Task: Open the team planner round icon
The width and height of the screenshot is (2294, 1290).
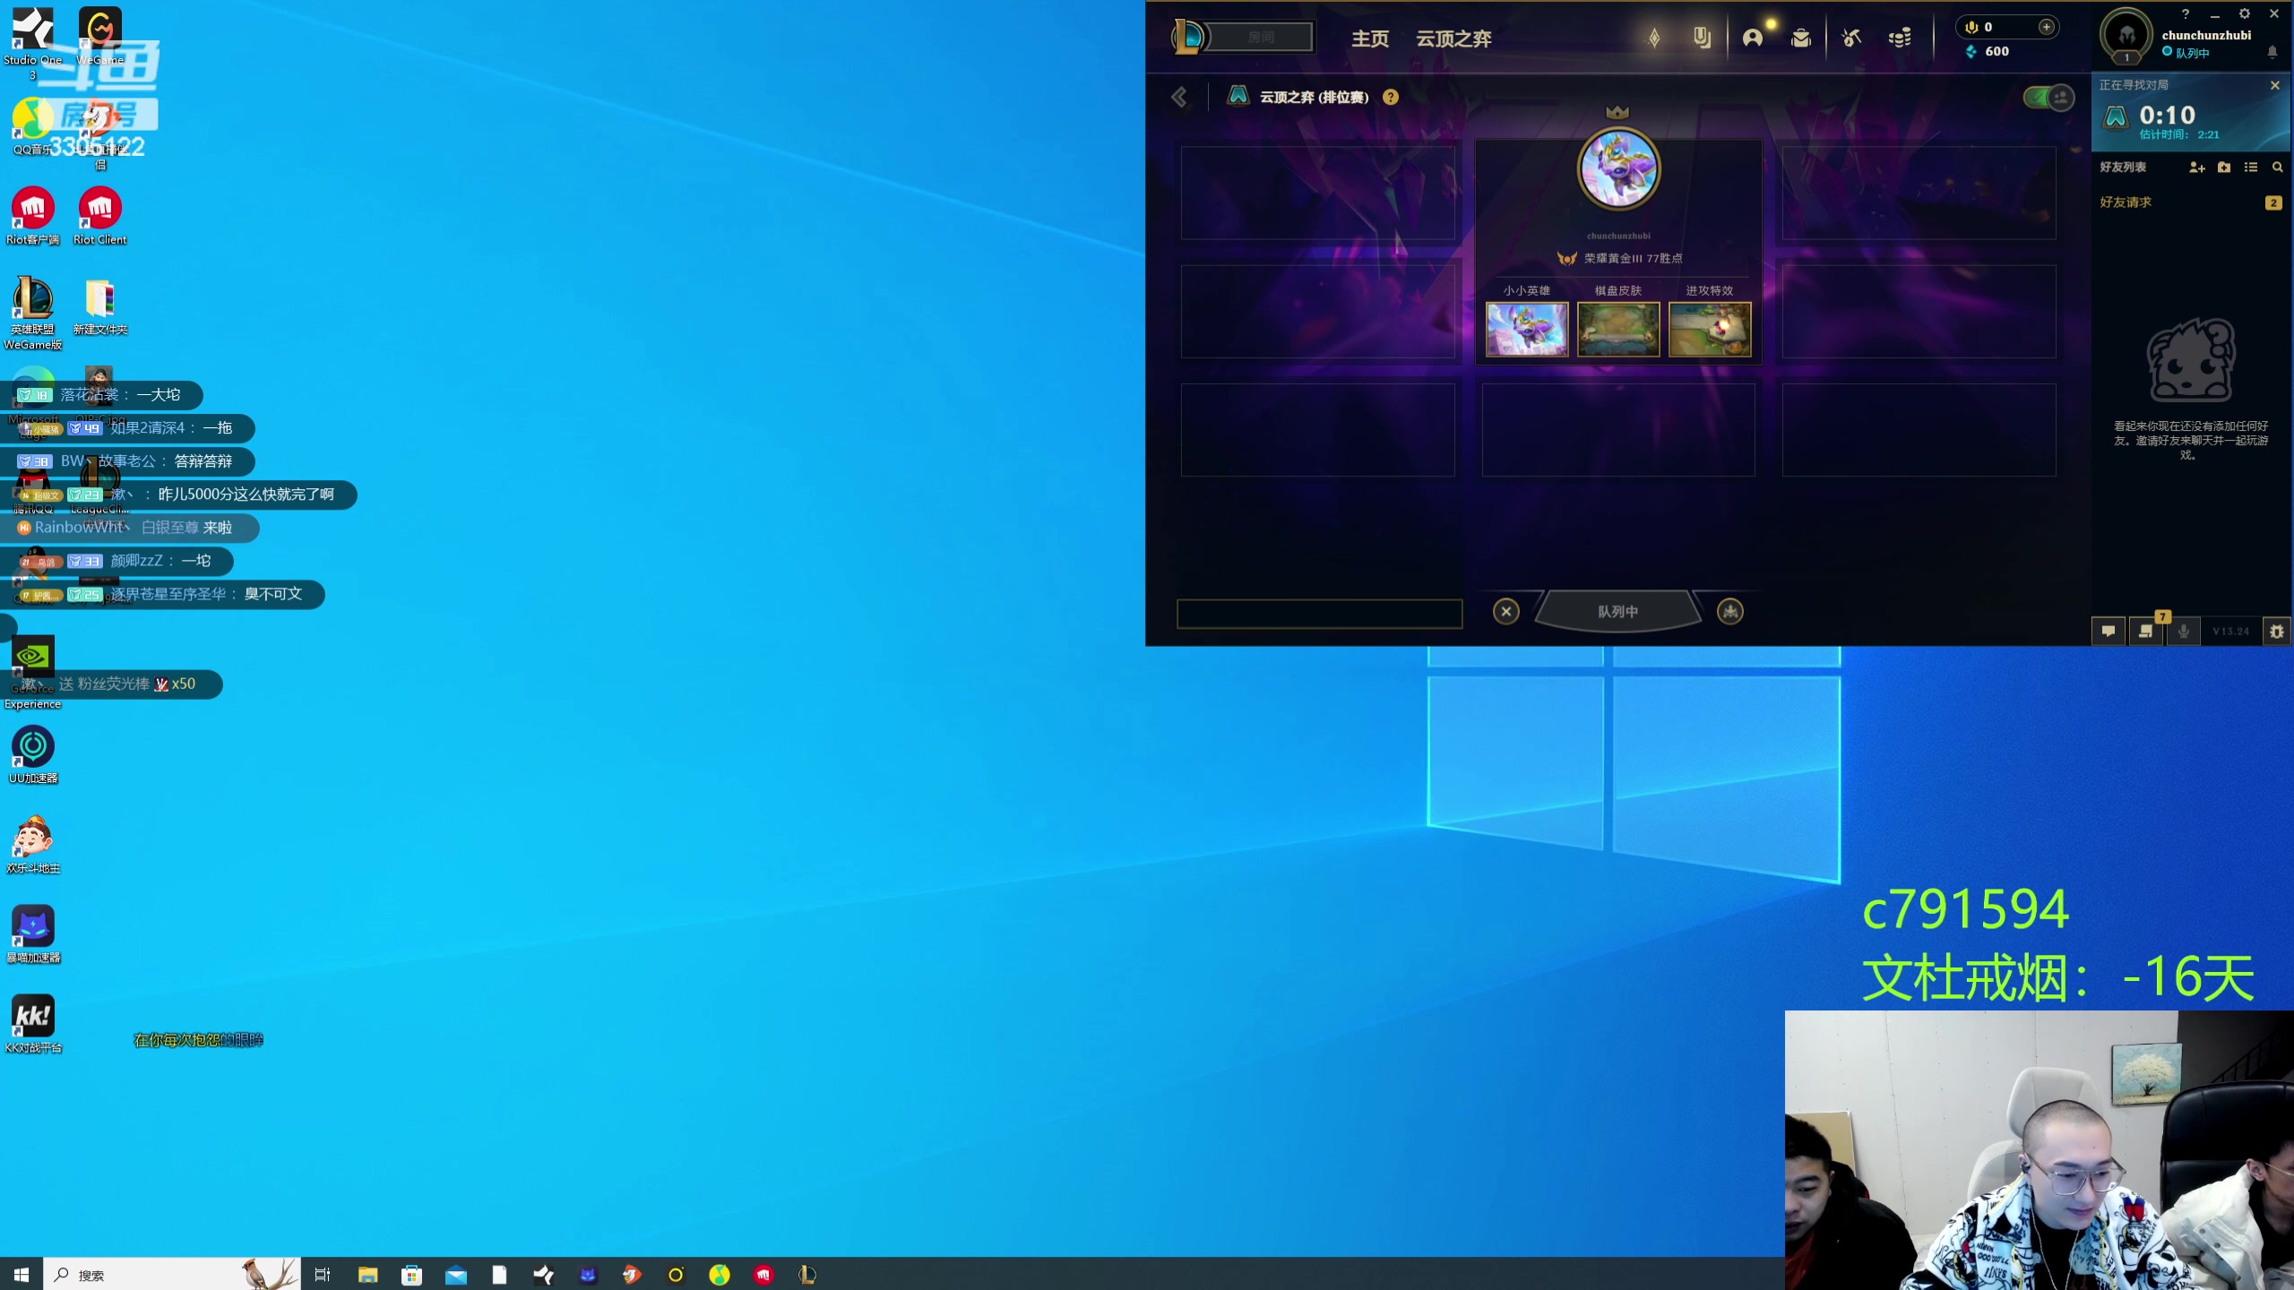Action: (1730, 611)
